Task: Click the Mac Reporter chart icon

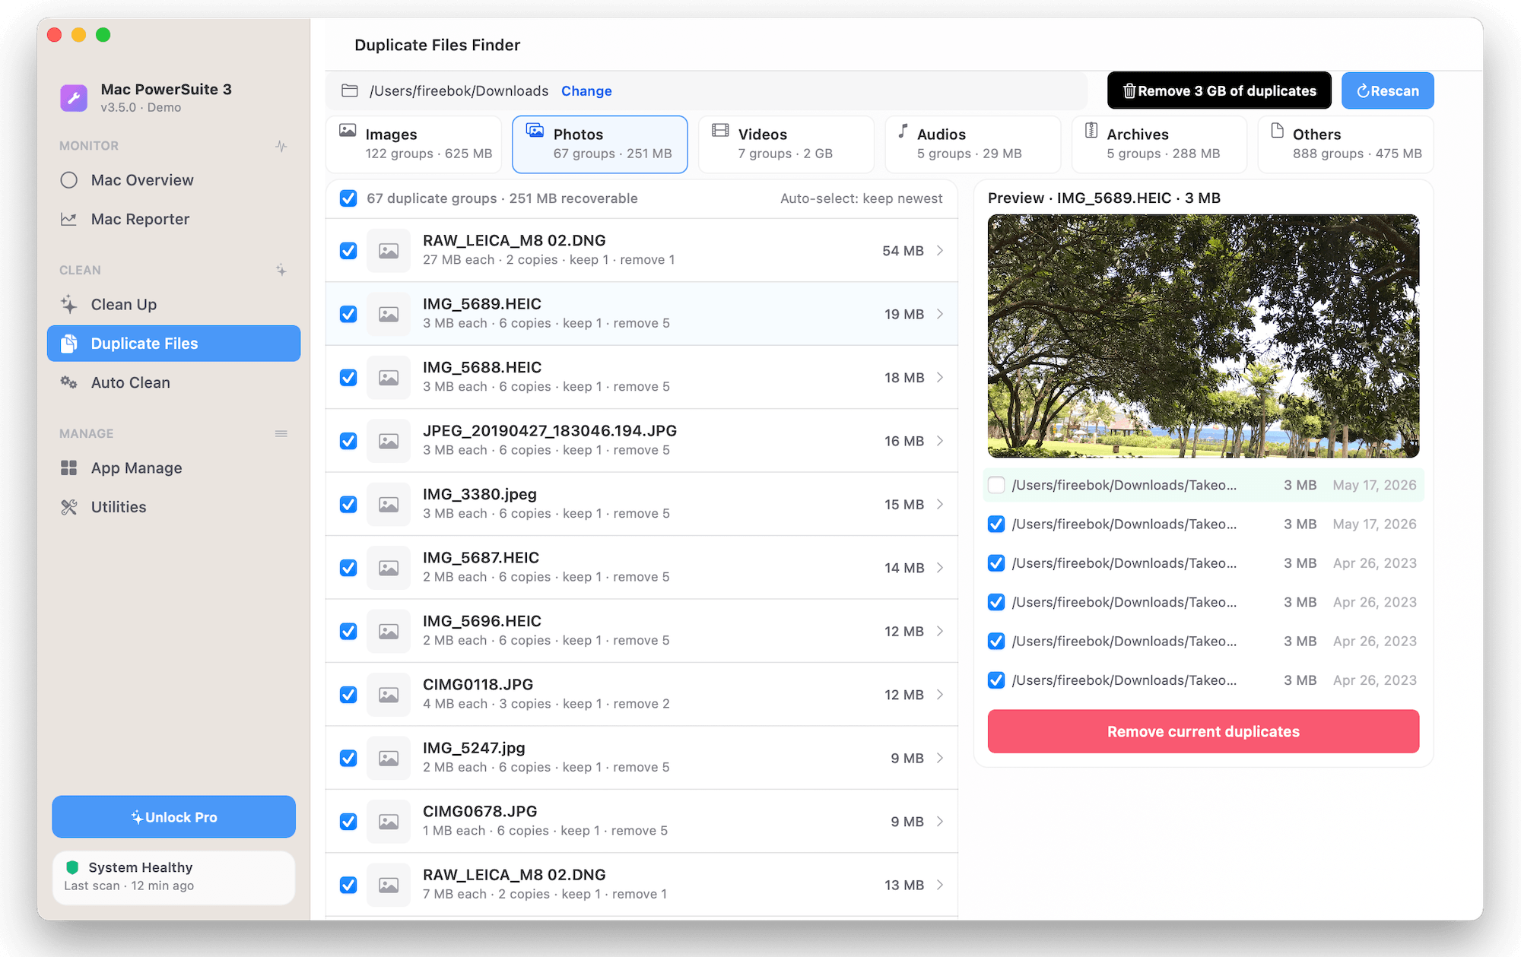Action: (x=69, y=219)
